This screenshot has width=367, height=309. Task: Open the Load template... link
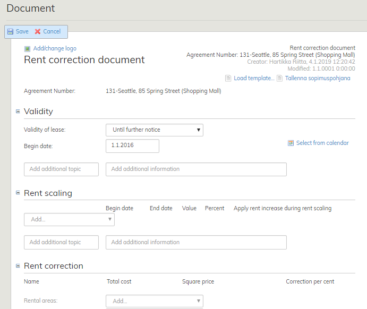pos(254,79)
